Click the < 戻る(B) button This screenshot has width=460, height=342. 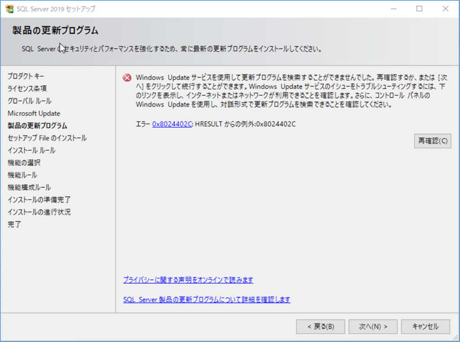click(320, 326)
